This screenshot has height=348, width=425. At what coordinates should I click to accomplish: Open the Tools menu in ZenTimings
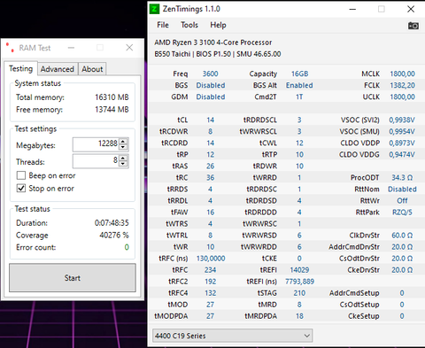point(189,25)
